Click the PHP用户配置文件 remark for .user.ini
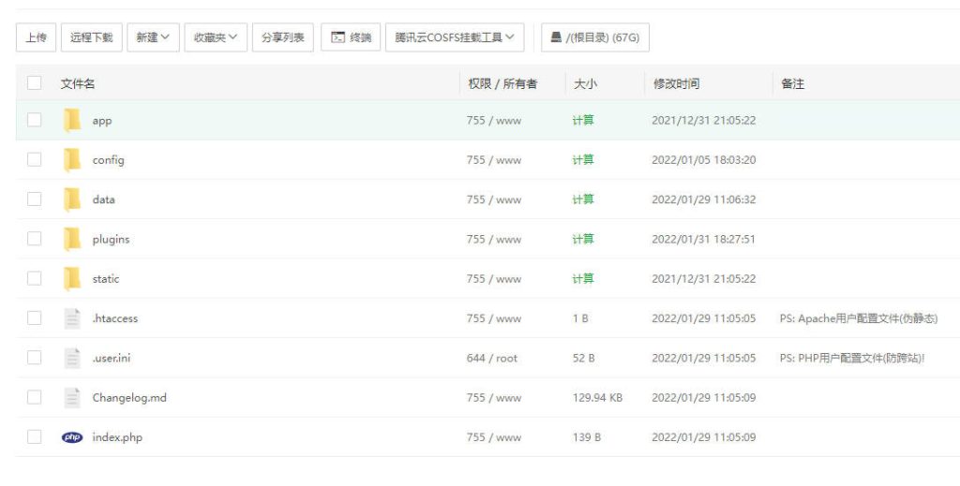Viewport: 960px width, 486px height. tap(852, 359)
